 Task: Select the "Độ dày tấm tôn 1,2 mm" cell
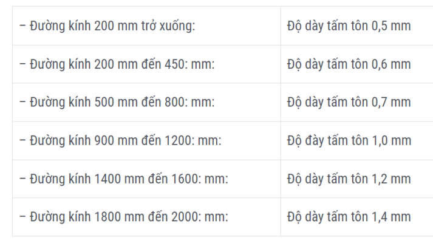pyautogui.click(x=349, y=179)
